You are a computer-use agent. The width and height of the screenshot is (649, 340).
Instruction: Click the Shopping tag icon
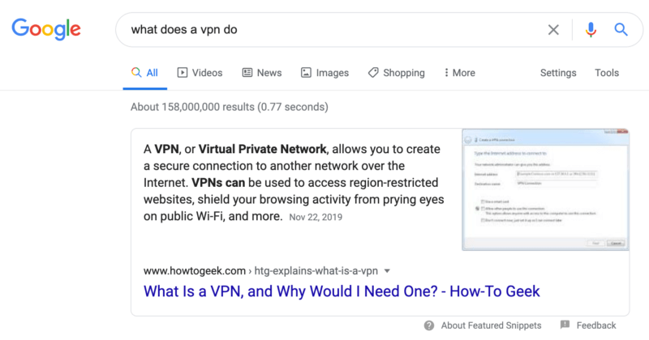[x=373, y=73]
